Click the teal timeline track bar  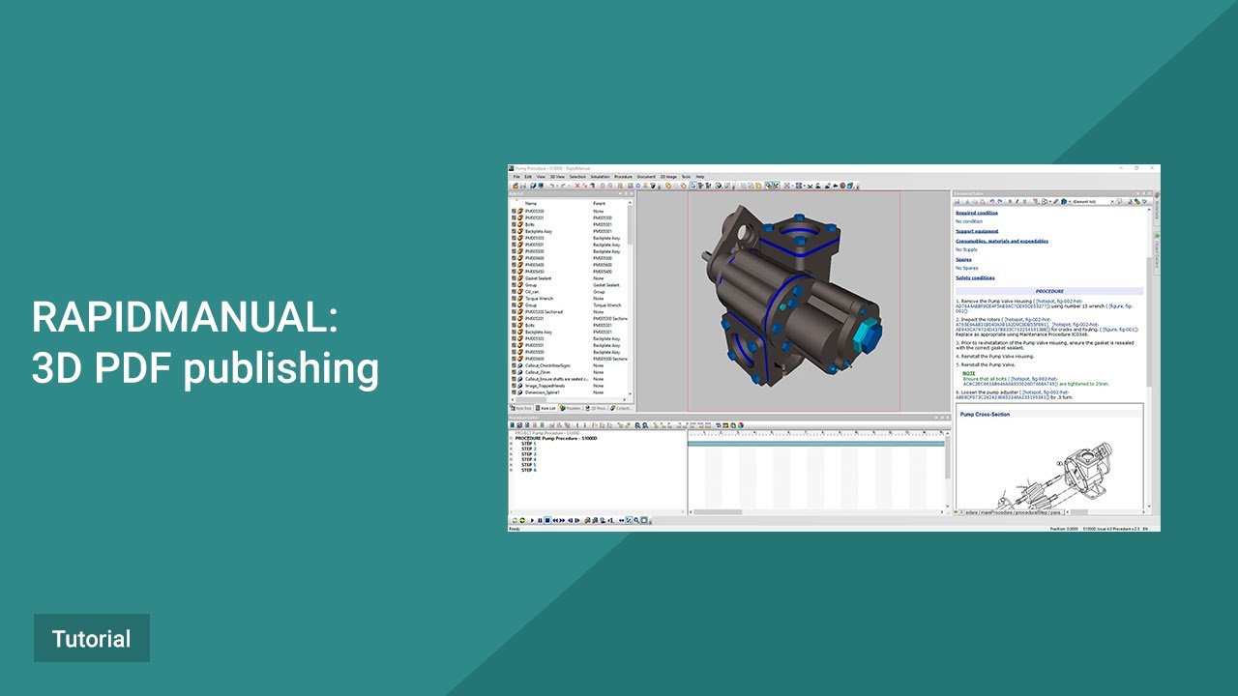tap(818, 444)
